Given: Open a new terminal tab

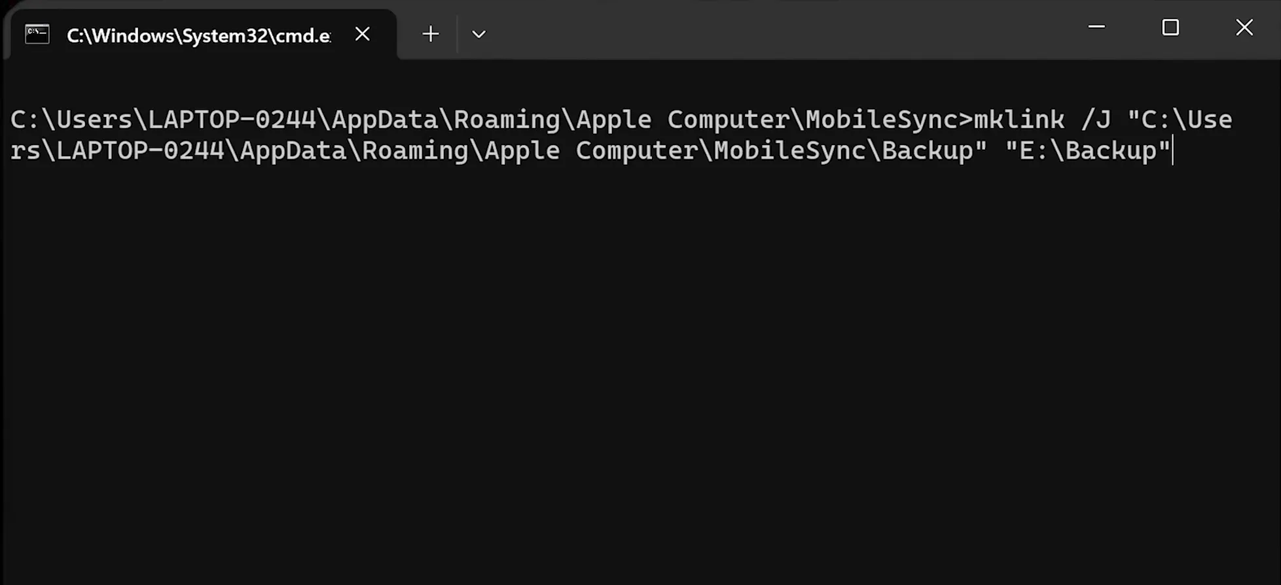Looking at the screenshot, I should click(430, 34).
